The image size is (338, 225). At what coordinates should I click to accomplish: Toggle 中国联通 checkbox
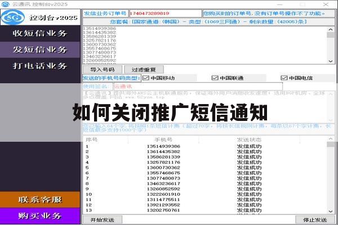(215, 78)
